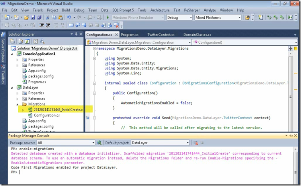The height and width of the screenshot is (186, 301).
Task: Select Configuration.cs in Solution Explorer
Action: pos(47,115)
